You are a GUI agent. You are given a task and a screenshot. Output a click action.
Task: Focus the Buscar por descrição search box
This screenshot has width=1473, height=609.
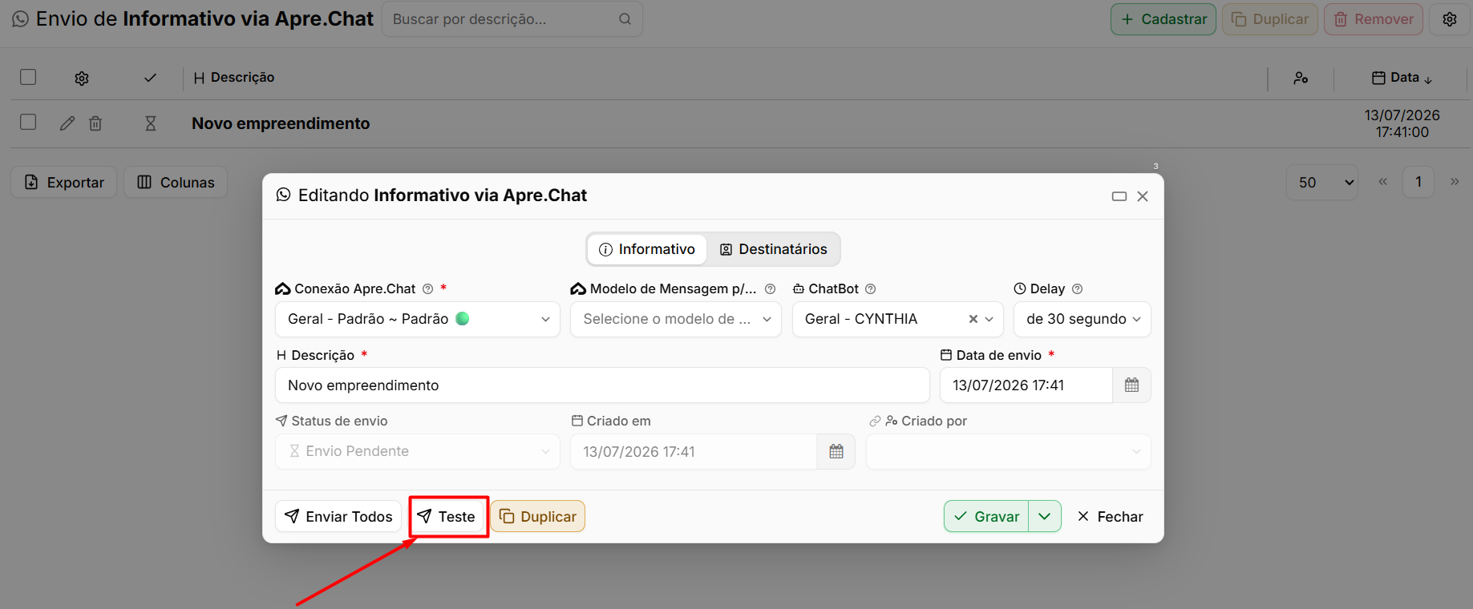coord(512,19)
